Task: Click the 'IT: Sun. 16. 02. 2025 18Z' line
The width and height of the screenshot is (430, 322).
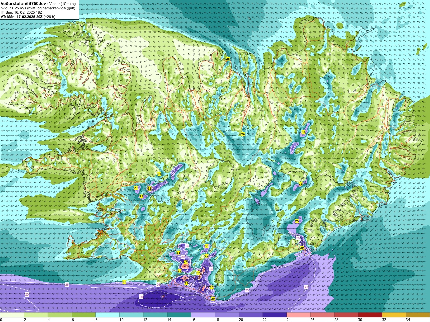Action: tap(21, 12)
